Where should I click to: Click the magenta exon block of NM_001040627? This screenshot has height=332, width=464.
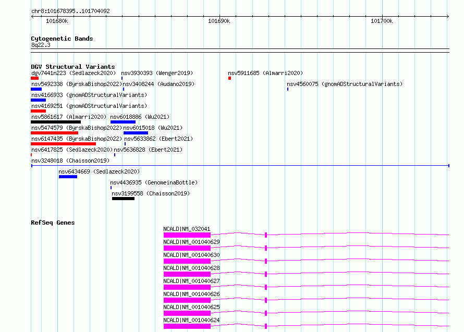point(187,287)
